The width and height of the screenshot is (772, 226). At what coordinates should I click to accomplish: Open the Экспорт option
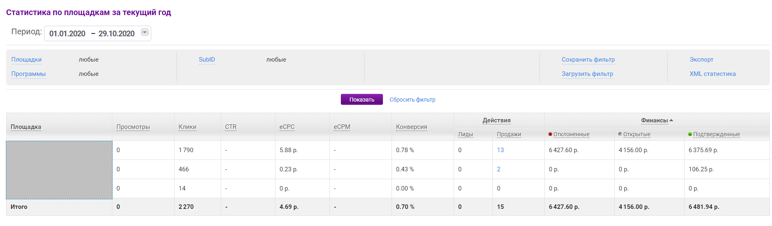(701, 60)
